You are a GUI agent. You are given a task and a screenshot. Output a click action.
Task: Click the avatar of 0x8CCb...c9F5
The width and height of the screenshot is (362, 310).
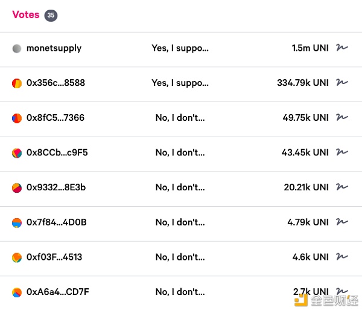tap(17, 153)
